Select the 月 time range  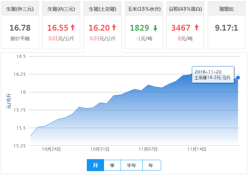pos(95,165)
